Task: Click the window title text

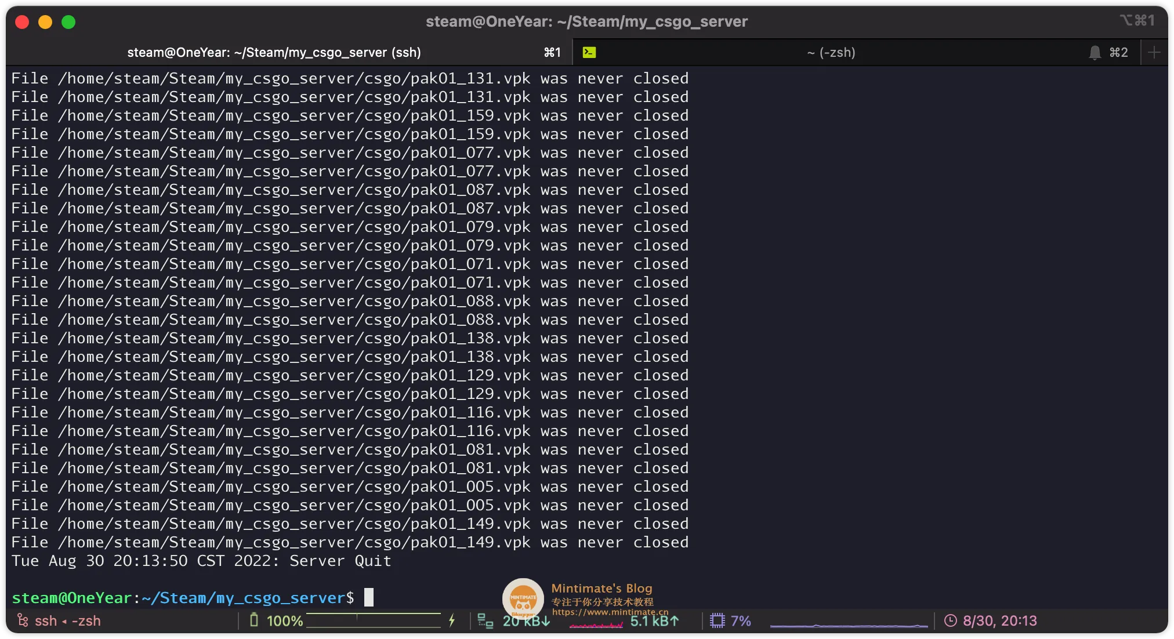Action: pyautogui.click(x=586, y=21)
